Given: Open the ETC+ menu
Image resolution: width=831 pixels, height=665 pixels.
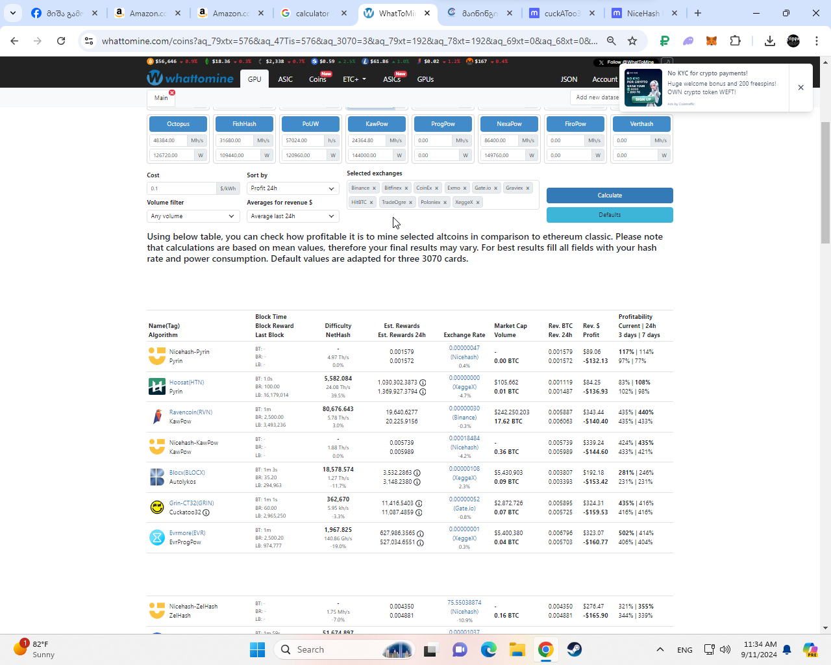Looking at the screenshot, I should 354,79.
